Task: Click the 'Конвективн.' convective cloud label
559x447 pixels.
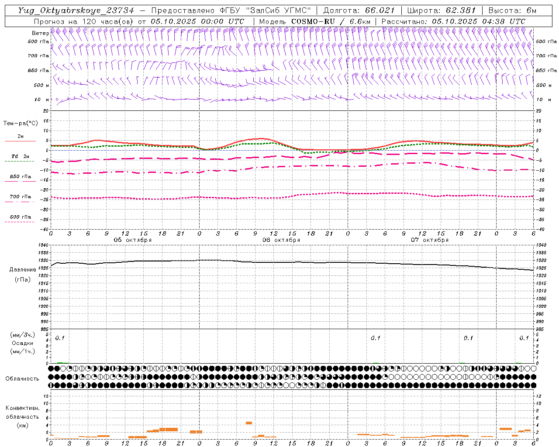Action: point(22,408)
